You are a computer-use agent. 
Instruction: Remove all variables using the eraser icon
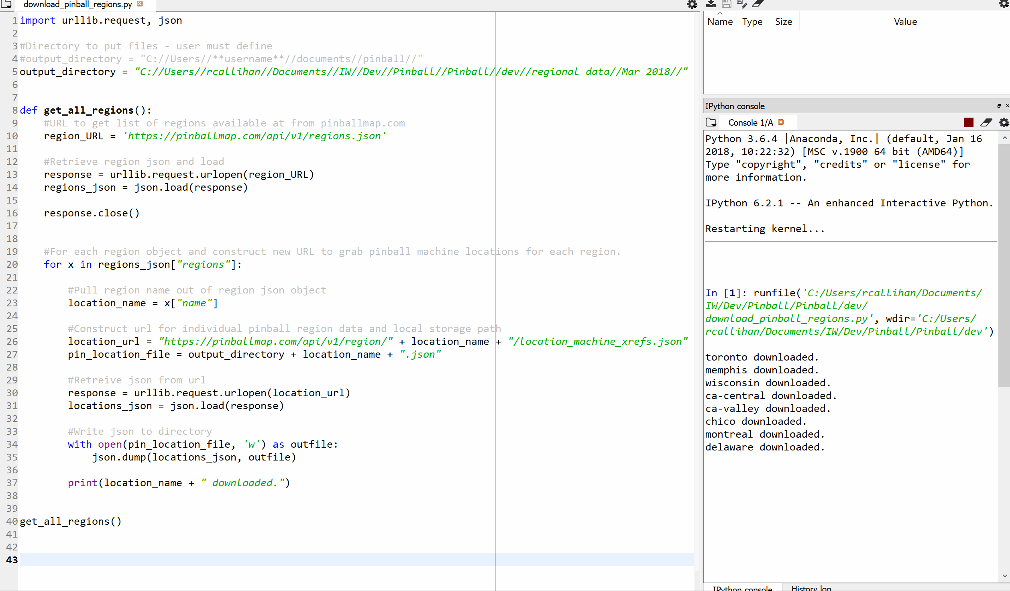pos(759,4)
